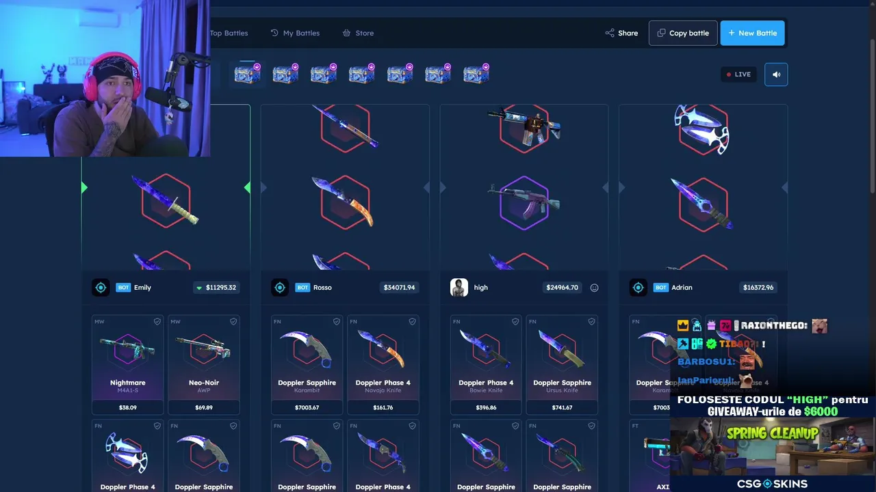Click the bayonet centered in Emily's spinner
This screenshot has width=876, height=492.
coord(165,200)
